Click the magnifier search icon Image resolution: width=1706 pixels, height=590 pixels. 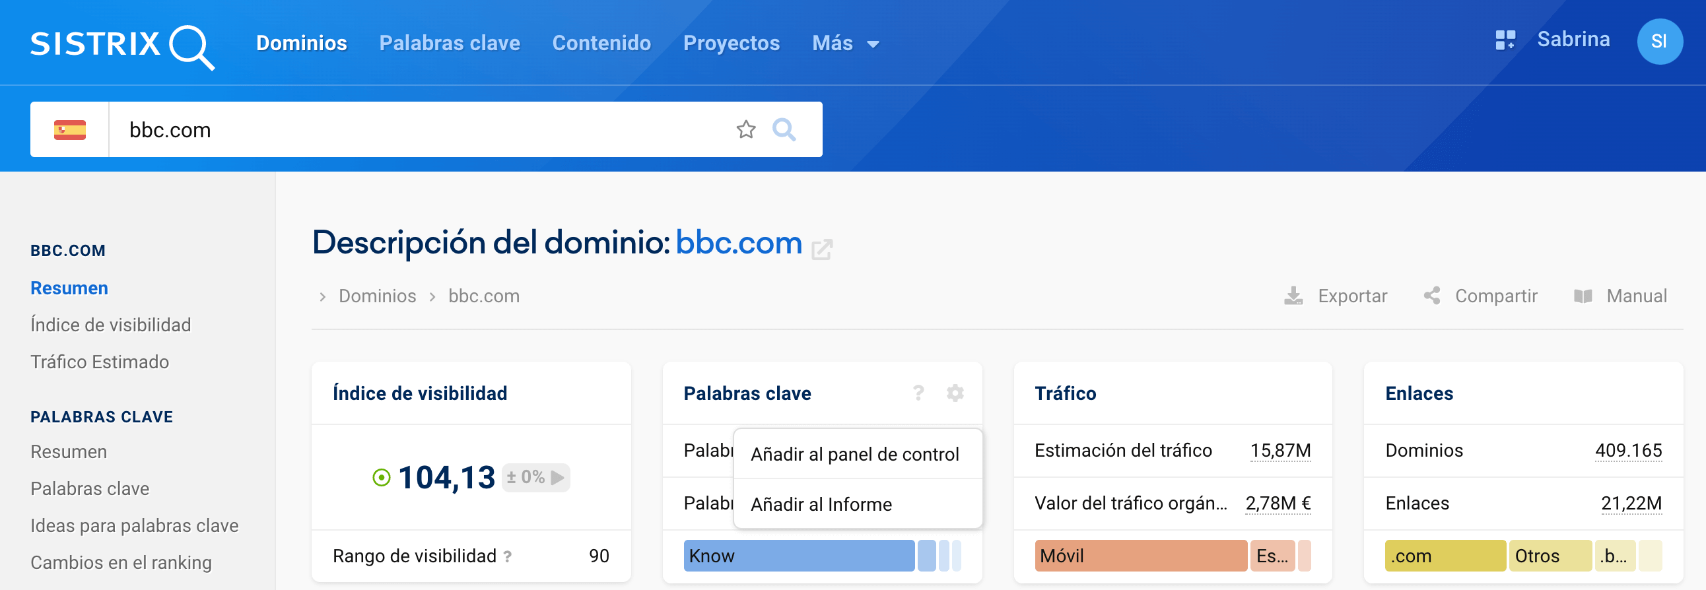784,129
